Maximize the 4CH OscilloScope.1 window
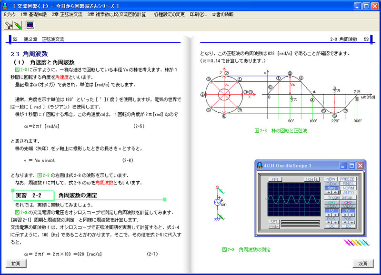 [x=351, y=166]
